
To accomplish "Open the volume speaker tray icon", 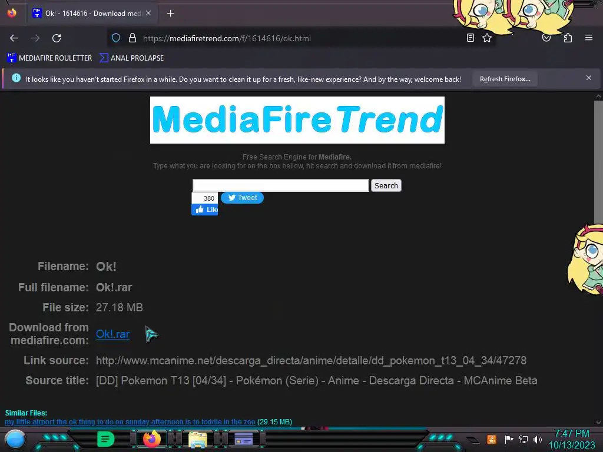I will [537, 439].
